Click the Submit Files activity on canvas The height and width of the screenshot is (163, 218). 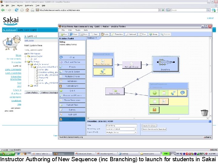pos(115,91)
